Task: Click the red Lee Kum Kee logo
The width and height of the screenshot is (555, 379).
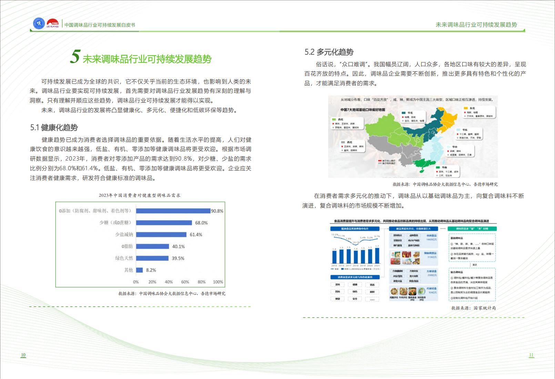Action: (x=52, y=23)
